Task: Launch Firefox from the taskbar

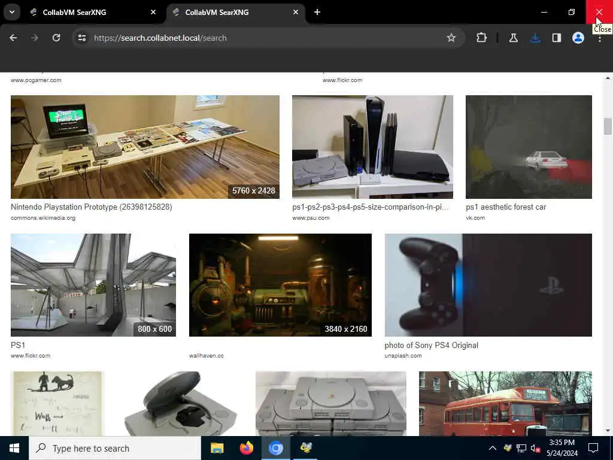Action: point(246,448)
